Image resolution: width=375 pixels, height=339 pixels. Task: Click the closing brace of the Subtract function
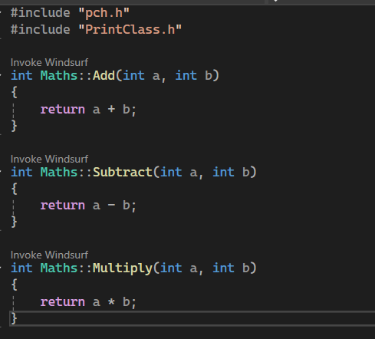pos(14,222)
